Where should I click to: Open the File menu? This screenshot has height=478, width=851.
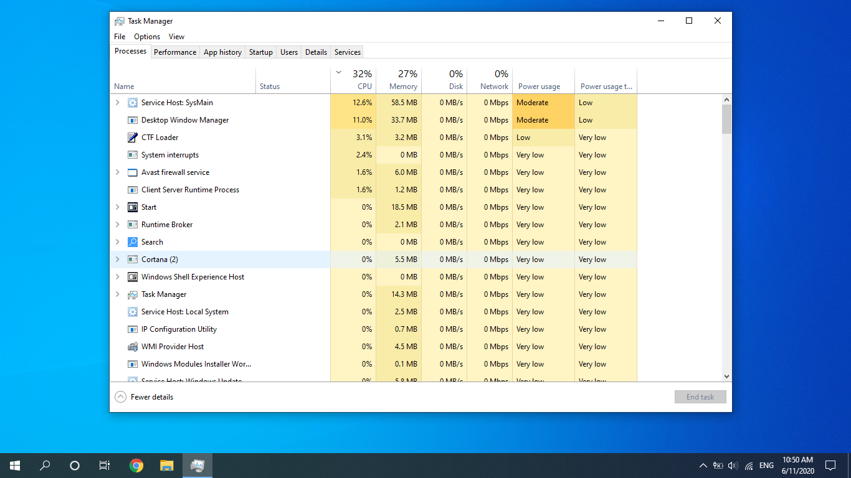(120, 37)
